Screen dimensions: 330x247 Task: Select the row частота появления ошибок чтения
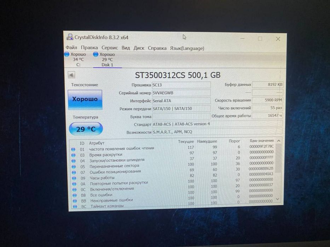173,148
